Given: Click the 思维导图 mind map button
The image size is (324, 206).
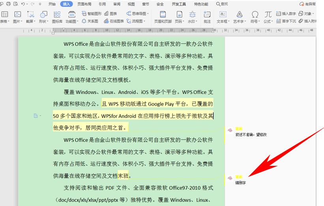Looking at the screenshot, I should click(x=137, y=14).
